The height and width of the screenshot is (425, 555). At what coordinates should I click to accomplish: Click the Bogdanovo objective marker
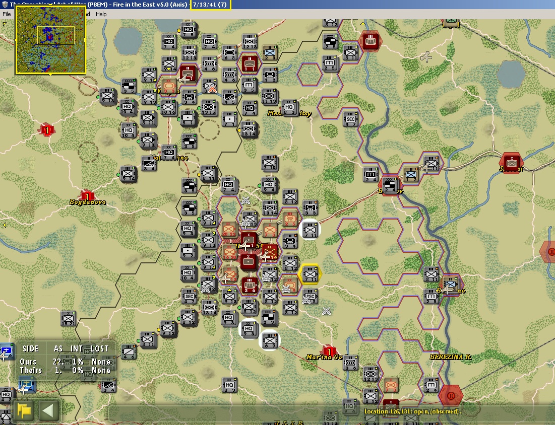87,195
